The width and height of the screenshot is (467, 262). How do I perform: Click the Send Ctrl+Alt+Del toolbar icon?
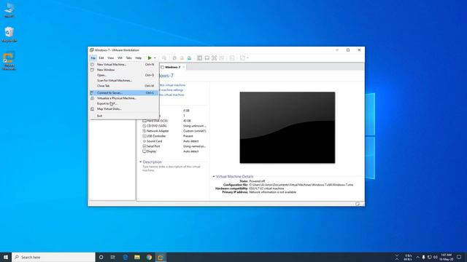(x=164, y=58)
